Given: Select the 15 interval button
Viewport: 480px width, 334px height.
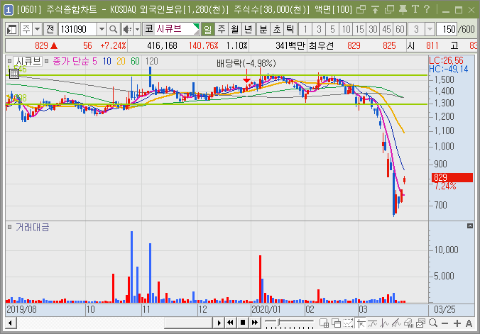Looking at the screenshot, I should coord(359,29).
